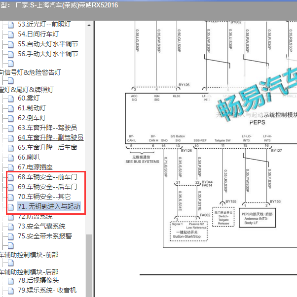Screen dimensions: 297x297
Task: Click connector label BY127
Action: [x=276, y=151]
